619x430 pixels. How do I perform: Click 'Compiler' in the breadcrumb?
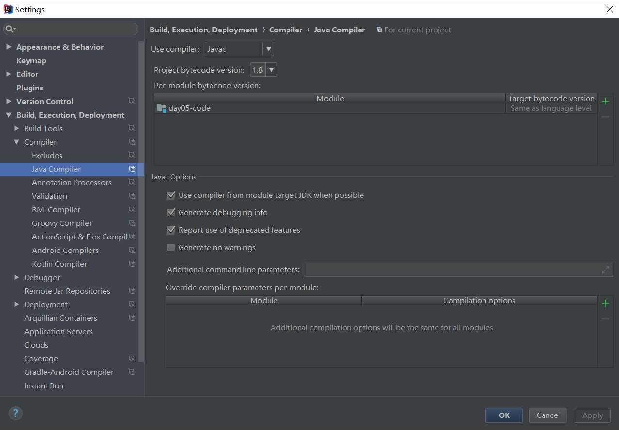[x=286, y=30]
